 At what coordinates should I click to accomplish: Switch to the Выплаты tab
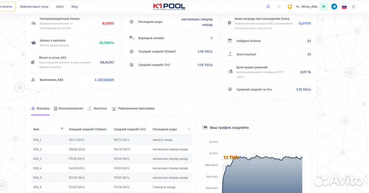pyautogui.click(x=97, y=109)
